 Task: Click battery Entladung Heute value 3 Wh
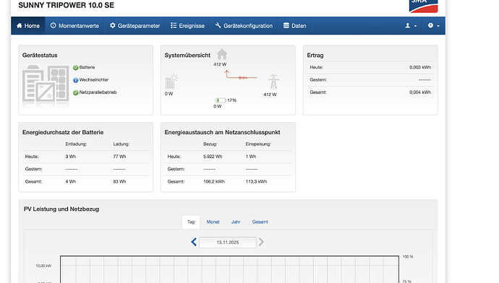71,157
